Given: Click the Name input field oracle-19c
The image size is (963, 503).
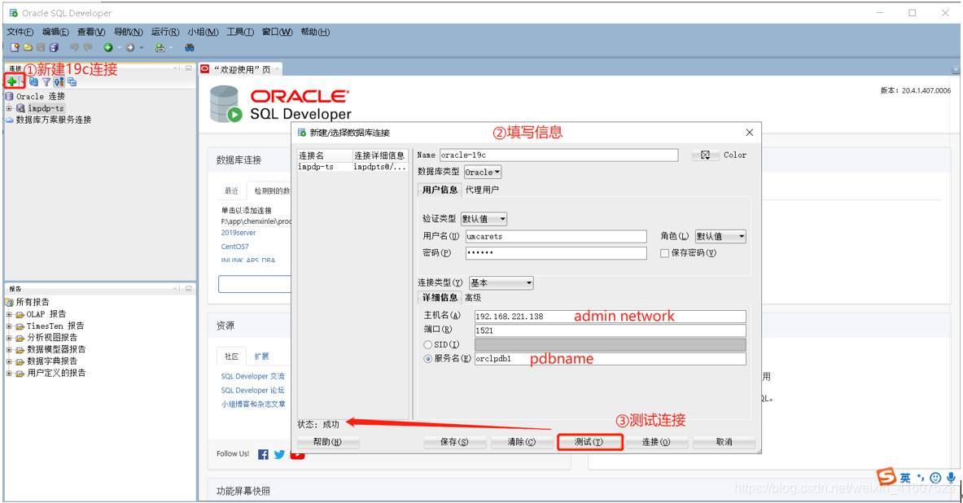Looking at the screenshot, I should click(x=559, y=155).
